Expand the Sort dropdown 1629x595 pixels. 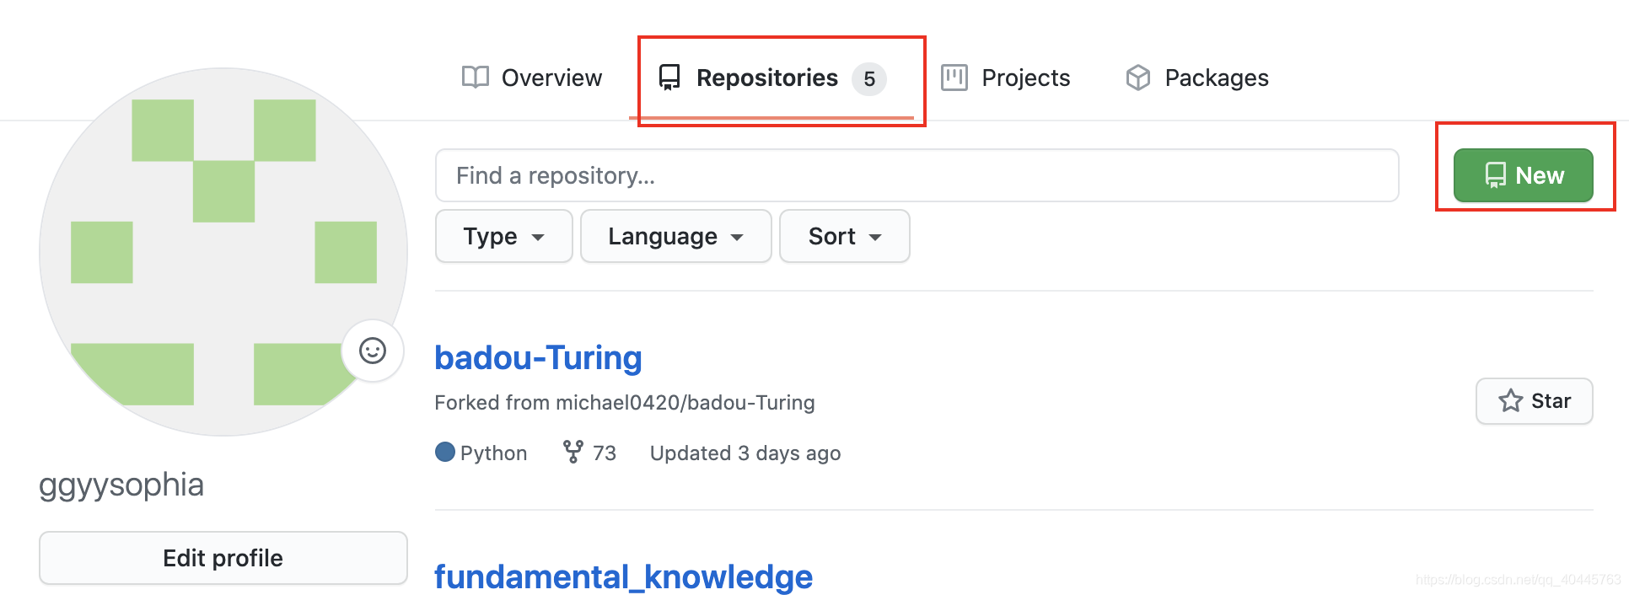tap(845, 236)
